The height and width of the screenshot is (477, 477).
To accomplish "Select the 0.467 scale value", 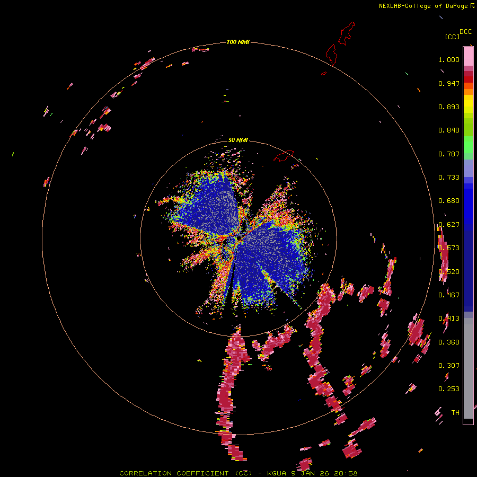I will (x=449, y=295).
